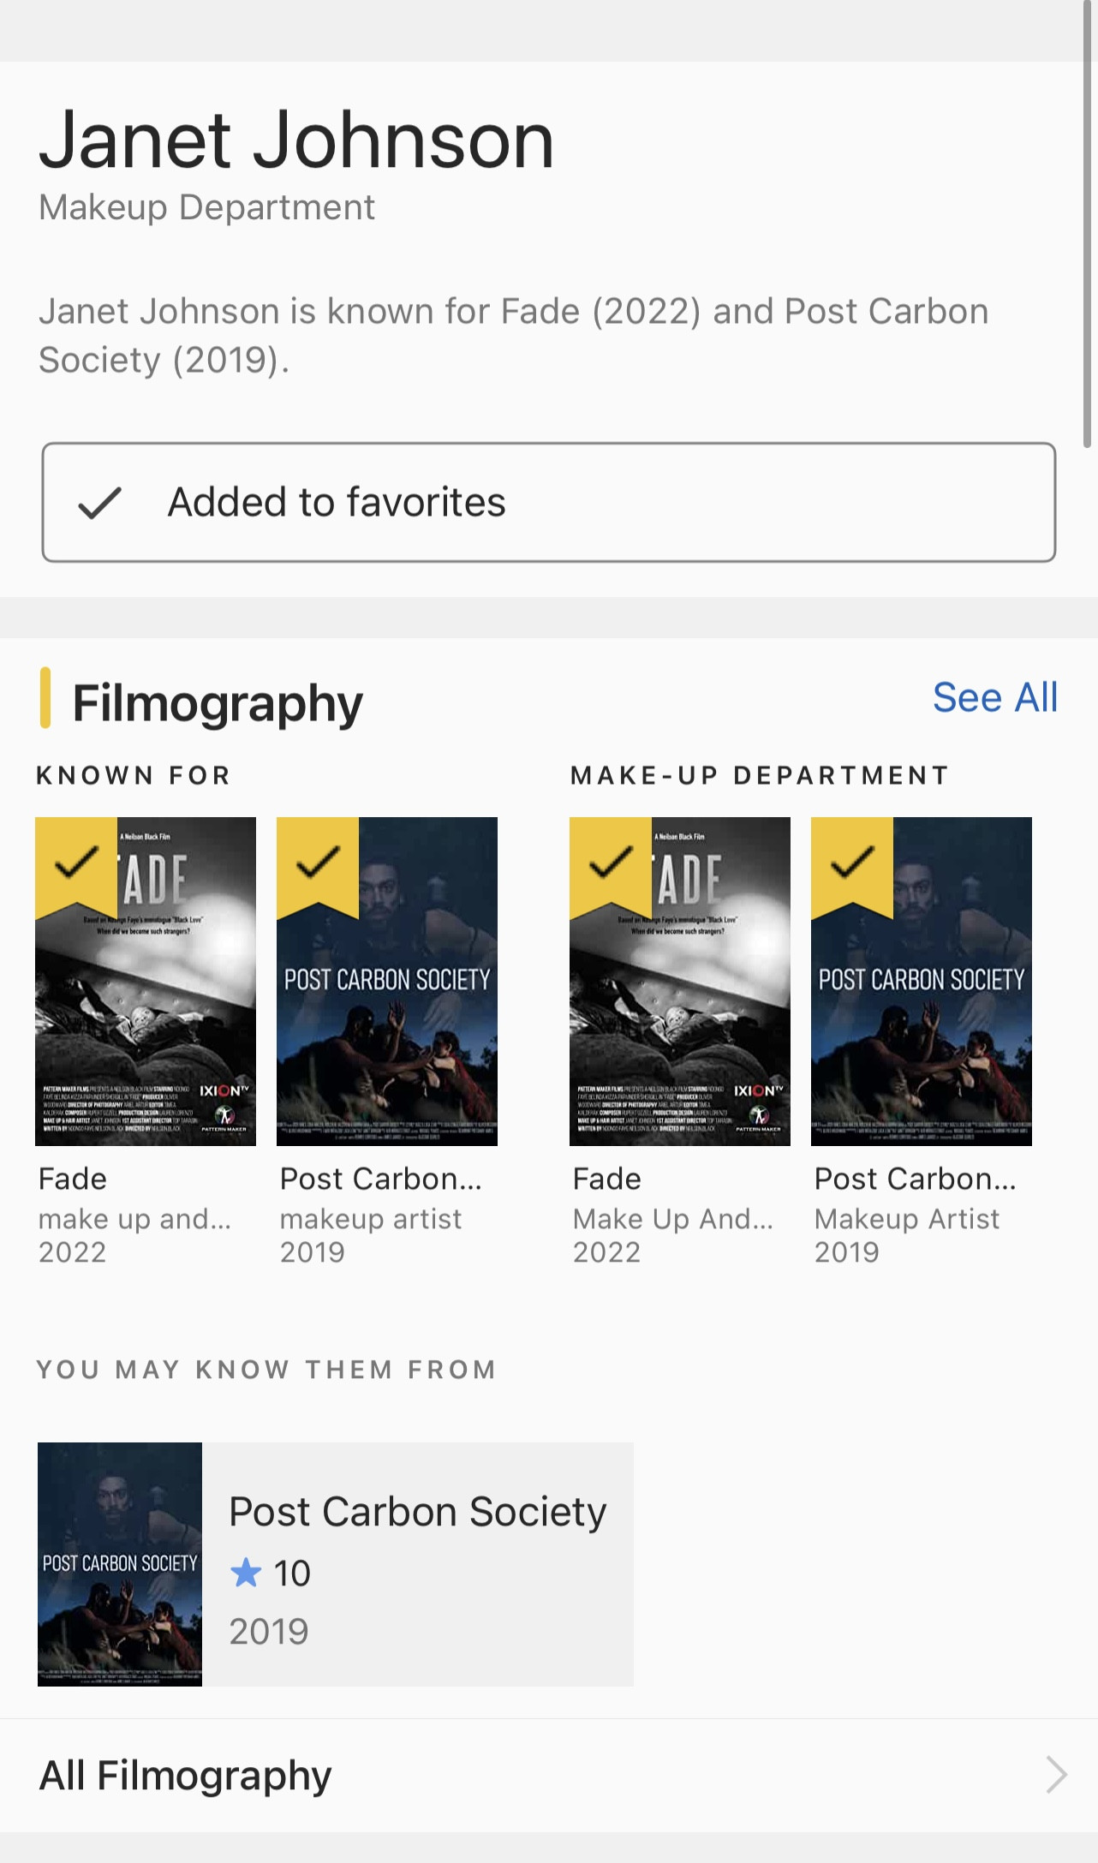Image resolution: width=1098 pixels, height=1863 pixels.
Task: Open Post Carbon Society poster under Known For
Action: point(387,1011)
